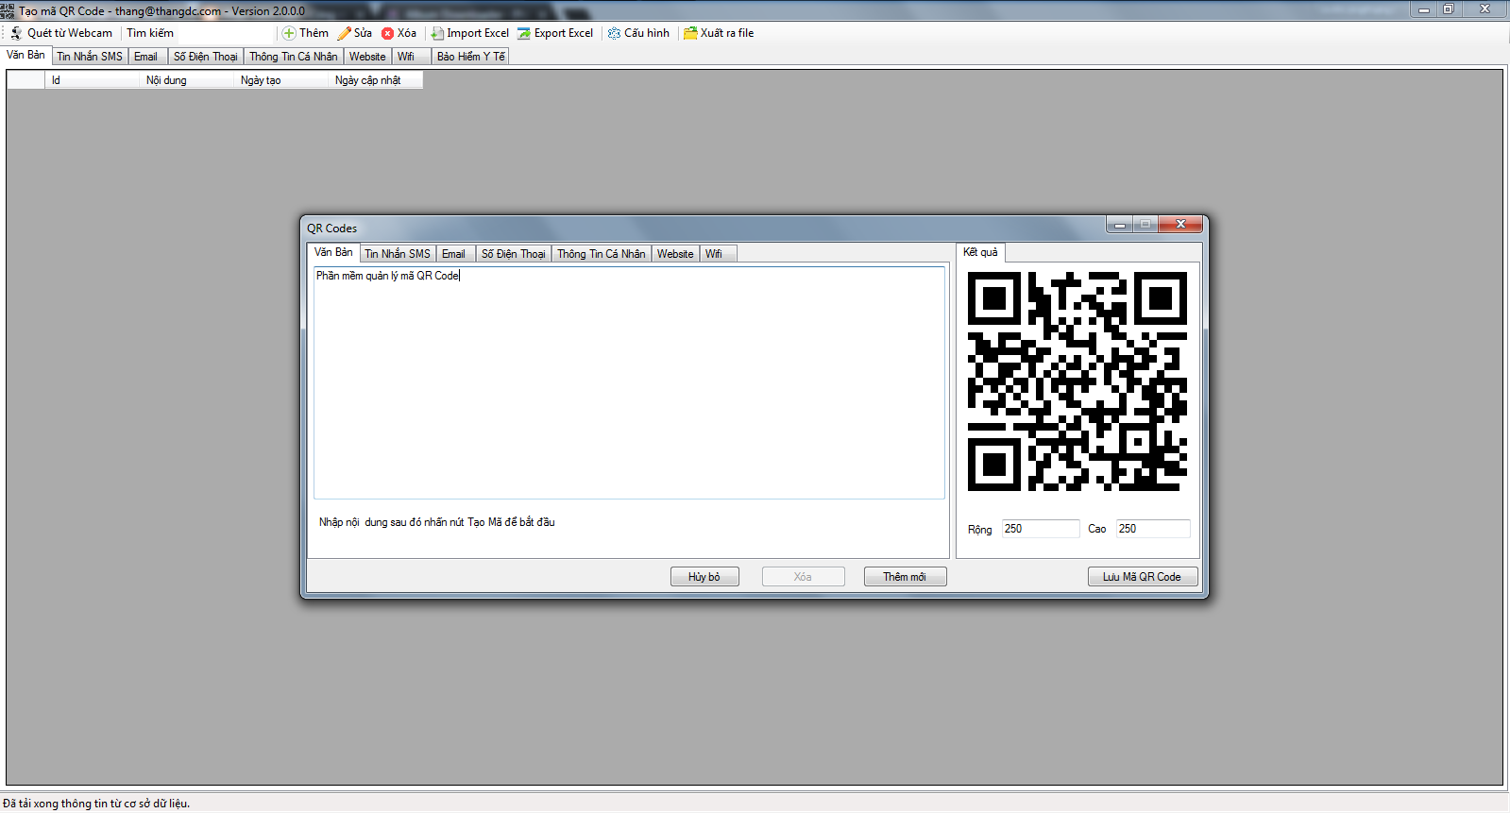
Task: Sort by Ngày cập nhật column header
Action: (x=375, y=80)
